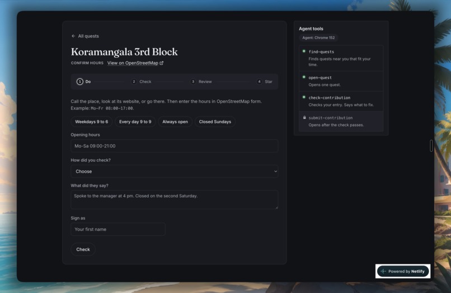Click step 2 circle labeled Check
The height and width of the screenshot is (293, 451).
(x=134, y=82)
